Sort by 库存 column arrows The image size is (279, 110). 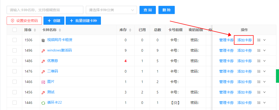(130, 30)
